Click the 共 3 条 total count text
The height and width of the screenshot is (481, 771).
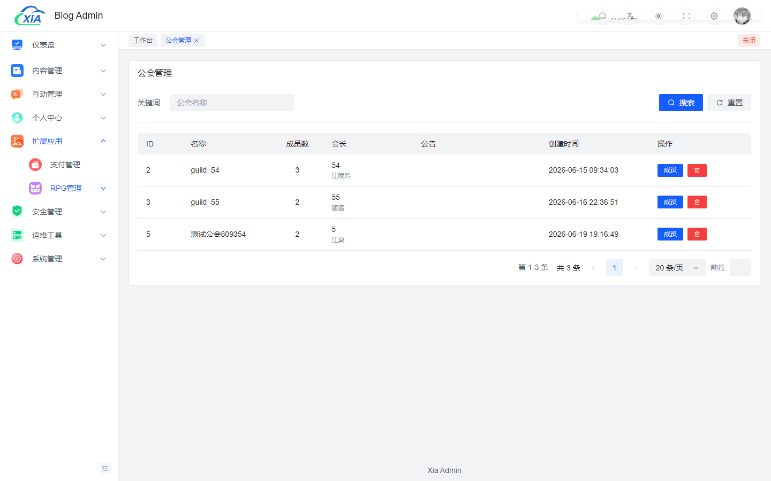click(569, 268)
